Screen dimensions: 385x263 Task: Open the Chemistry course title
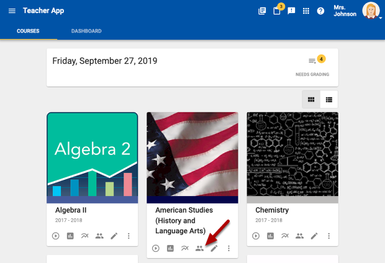(272, 210)
